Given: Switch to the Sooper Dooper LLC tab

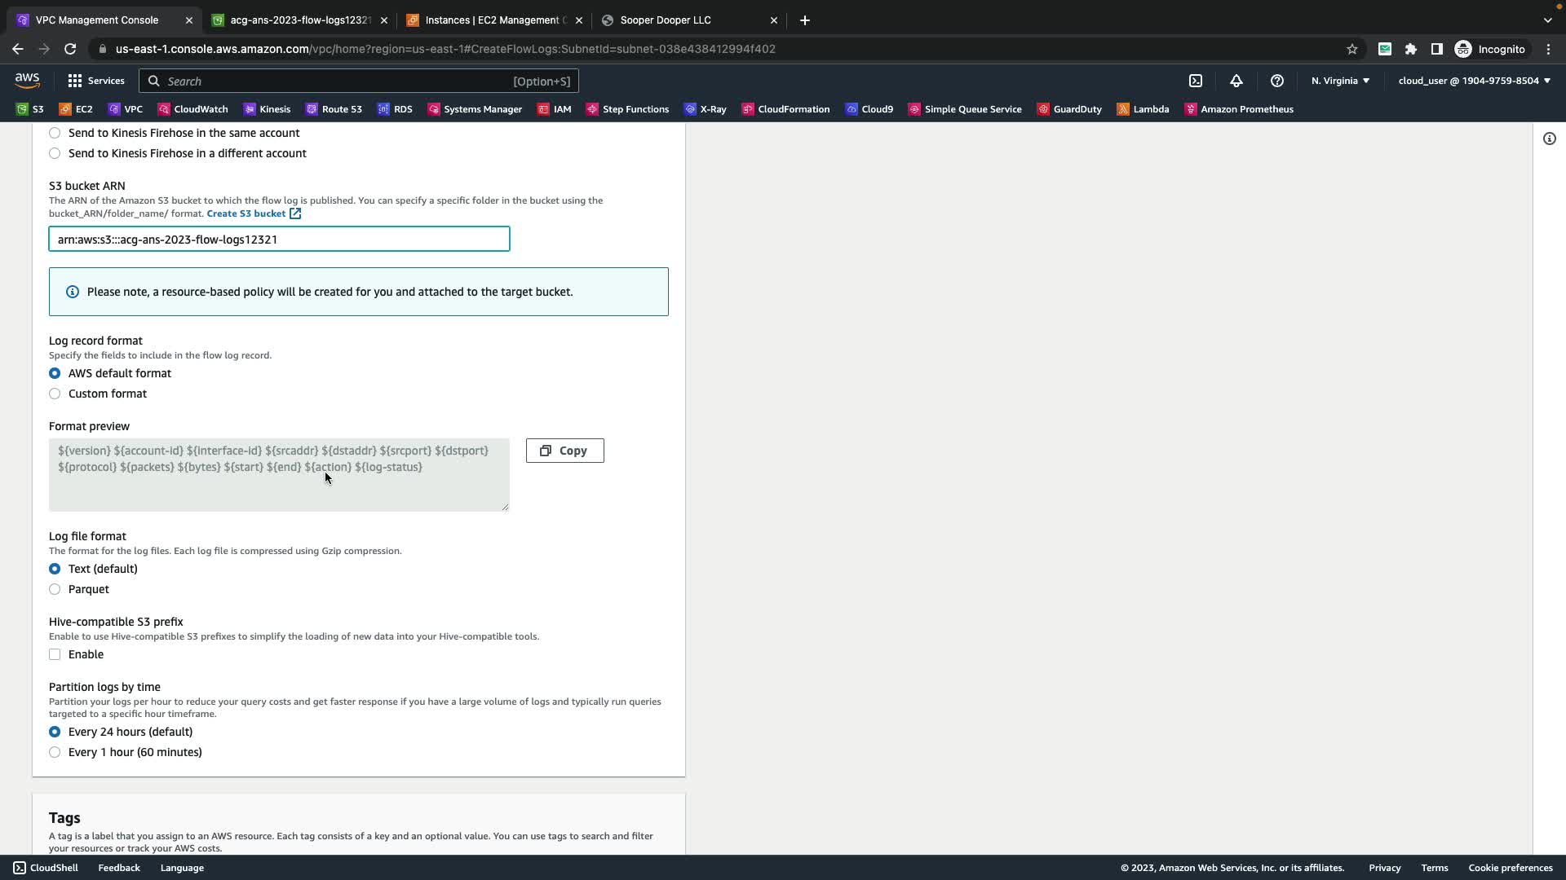Looking at the screenshot, I should [x=665, y=20].
